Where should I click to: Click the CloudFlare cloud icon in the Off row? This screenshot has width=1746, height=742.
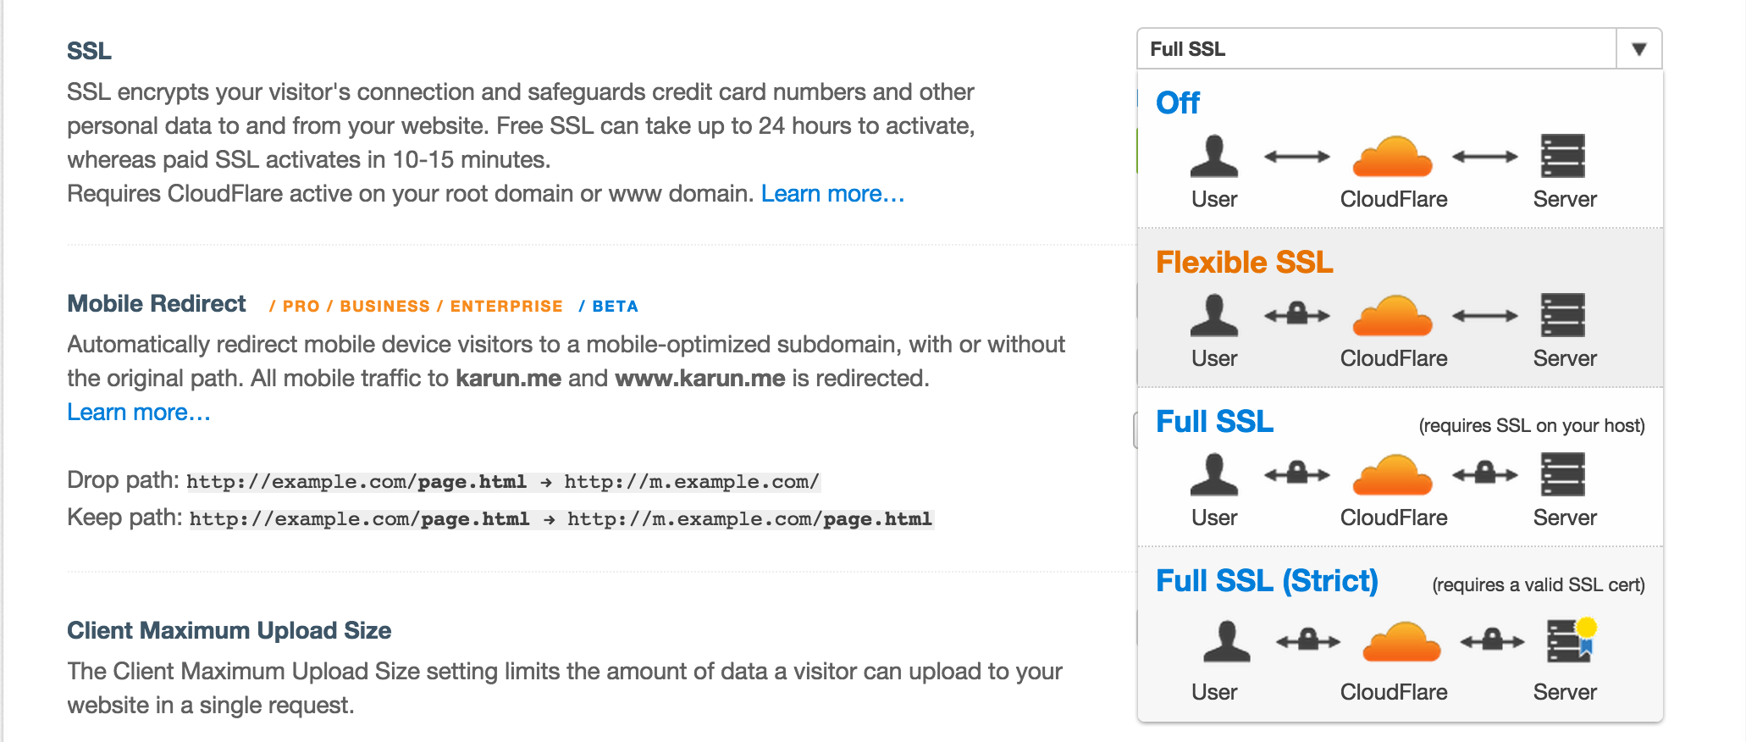[1393, 156]
